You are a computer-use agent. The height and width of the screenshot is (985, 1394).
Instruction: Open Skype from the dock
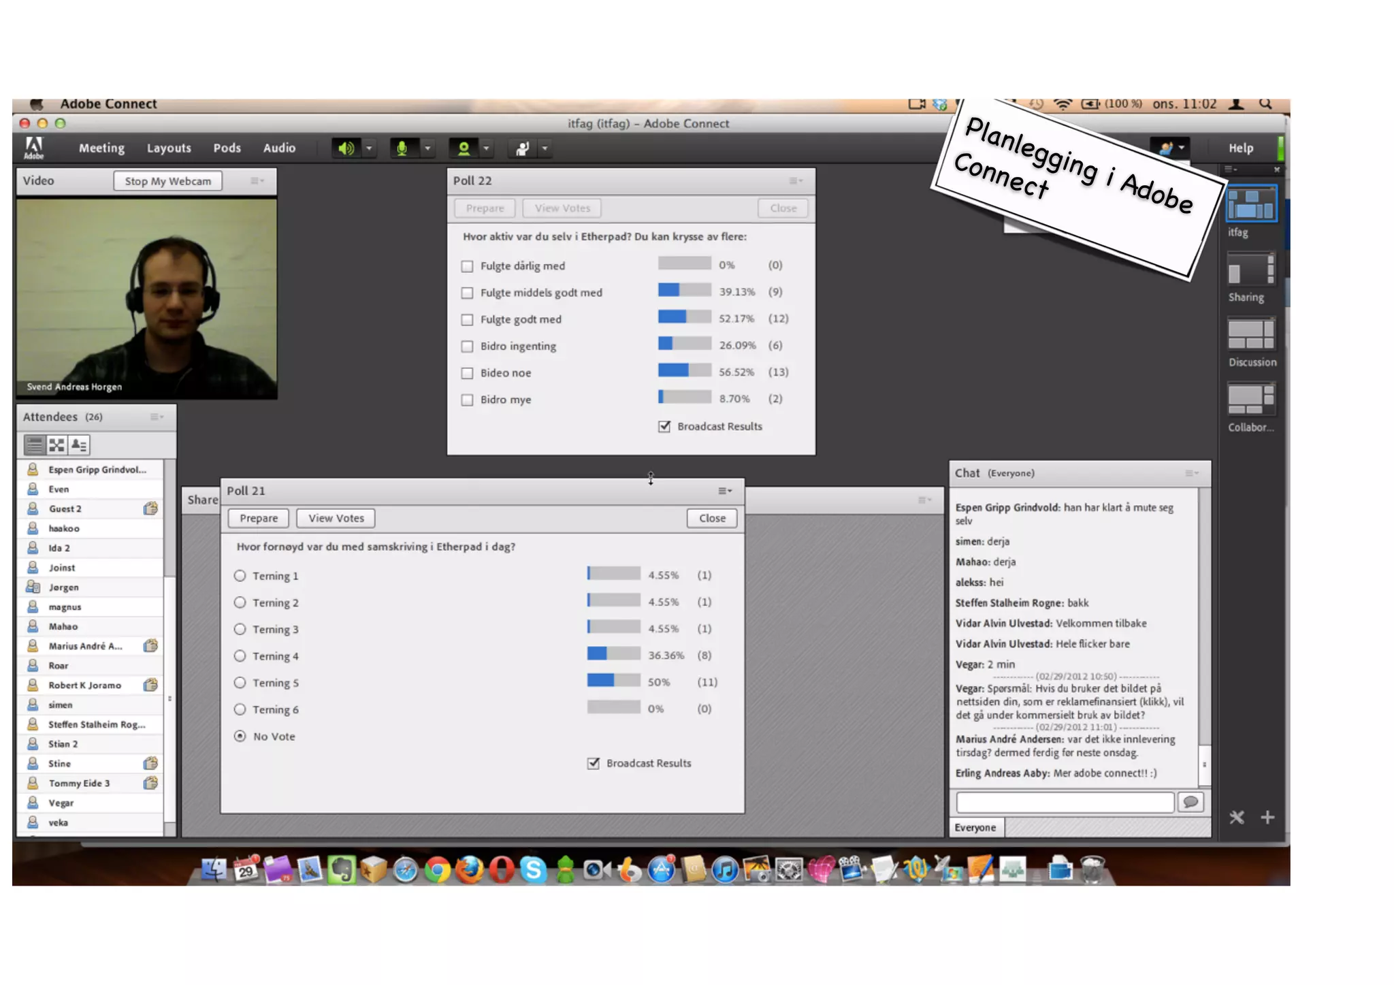pos(533,869)
